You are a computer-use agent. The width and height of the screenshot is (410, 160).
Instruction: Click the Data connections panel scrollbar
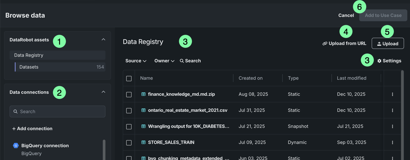[x=104, y=150]
